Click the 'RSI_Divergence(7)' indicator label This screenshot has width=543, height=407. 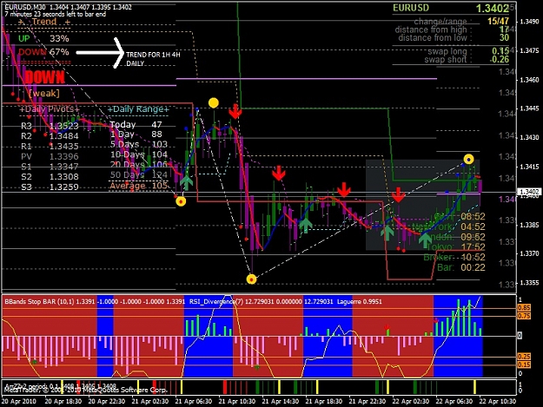(x=216, y=301)
